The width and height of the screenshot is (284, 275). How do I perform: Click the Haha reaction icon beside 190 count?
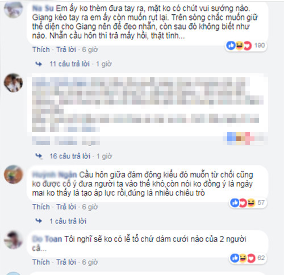tap(239, 45)
